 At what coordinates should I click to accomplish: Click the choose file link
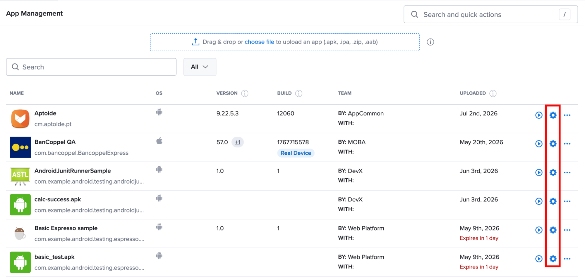tap(259, 42)
